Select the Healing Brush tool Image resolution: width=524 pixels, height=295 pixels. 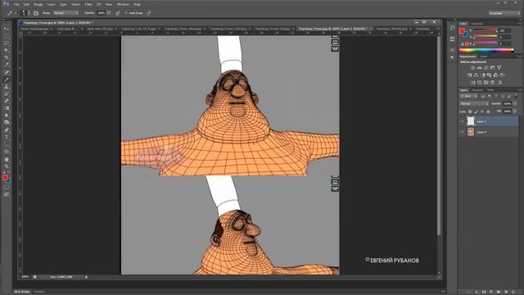click(x=7, y=72)
